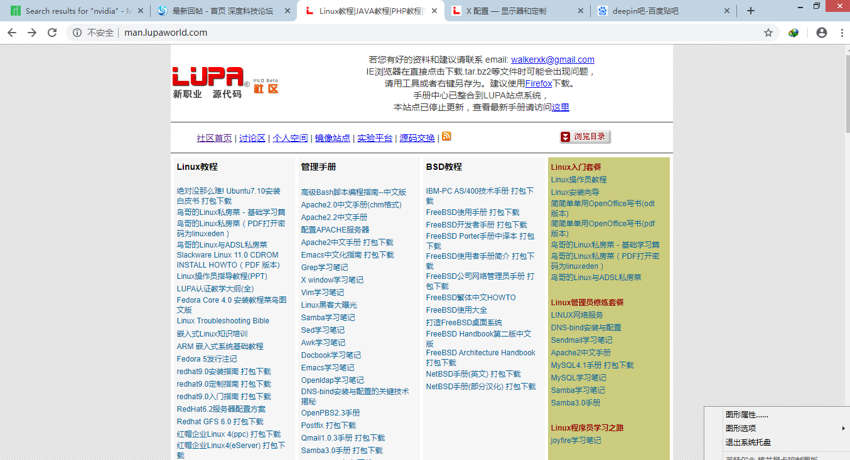This screenshot has width=850, height=460.
Task: Open the X window学习笔记 link
Action: tap(332, 280)
